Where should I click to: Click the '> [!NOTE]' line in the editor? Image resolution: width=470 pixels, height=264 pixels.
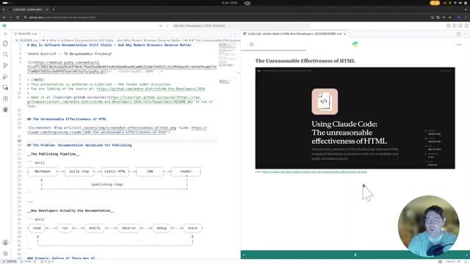coord(36,80)
